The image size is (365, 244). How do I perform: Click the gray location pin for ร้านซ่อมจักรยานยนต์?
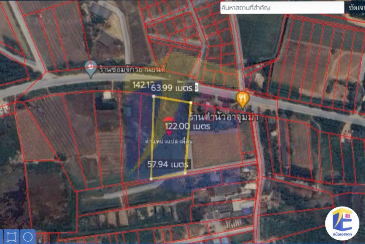click(x=90, y=69)
